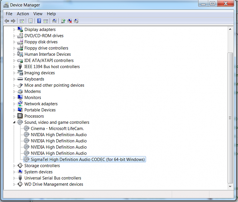Select the Portable Devices label
The height and width of the screenshot is (202, 238).
40,110
